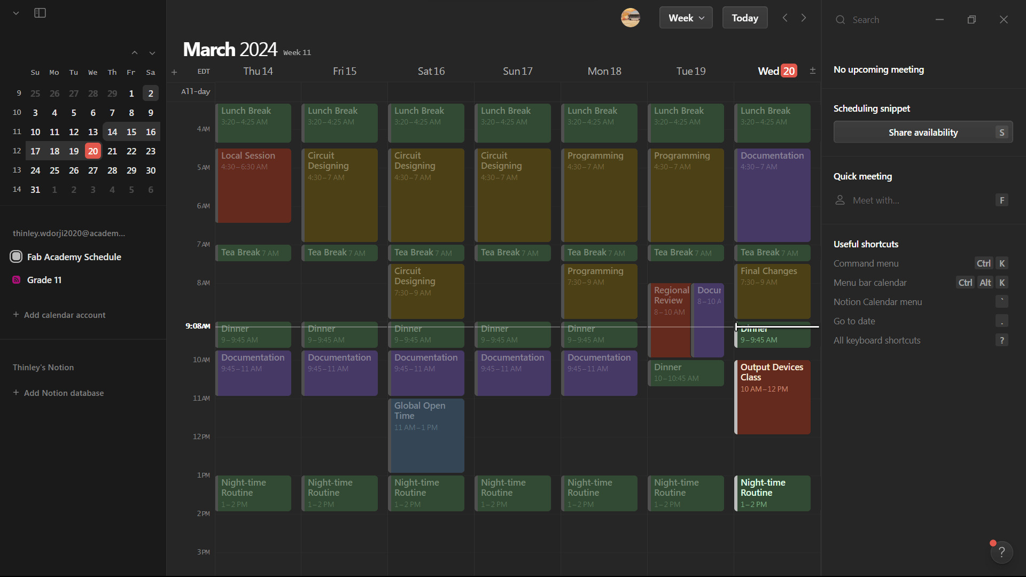Image resolution: width=1026 pixels, height=577 pixels.
Task: Open the user profile avatar
Action: click(x=631, y=18)
